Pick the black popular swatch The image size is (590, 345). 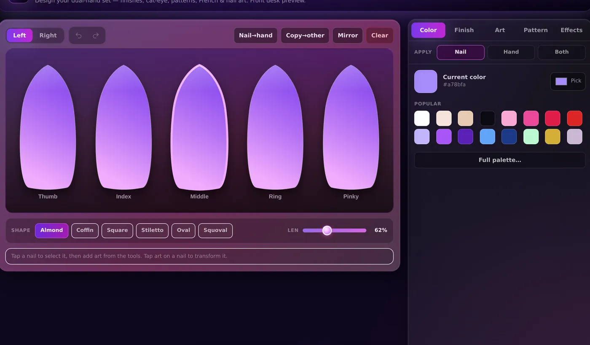click(x=488, y=119)
